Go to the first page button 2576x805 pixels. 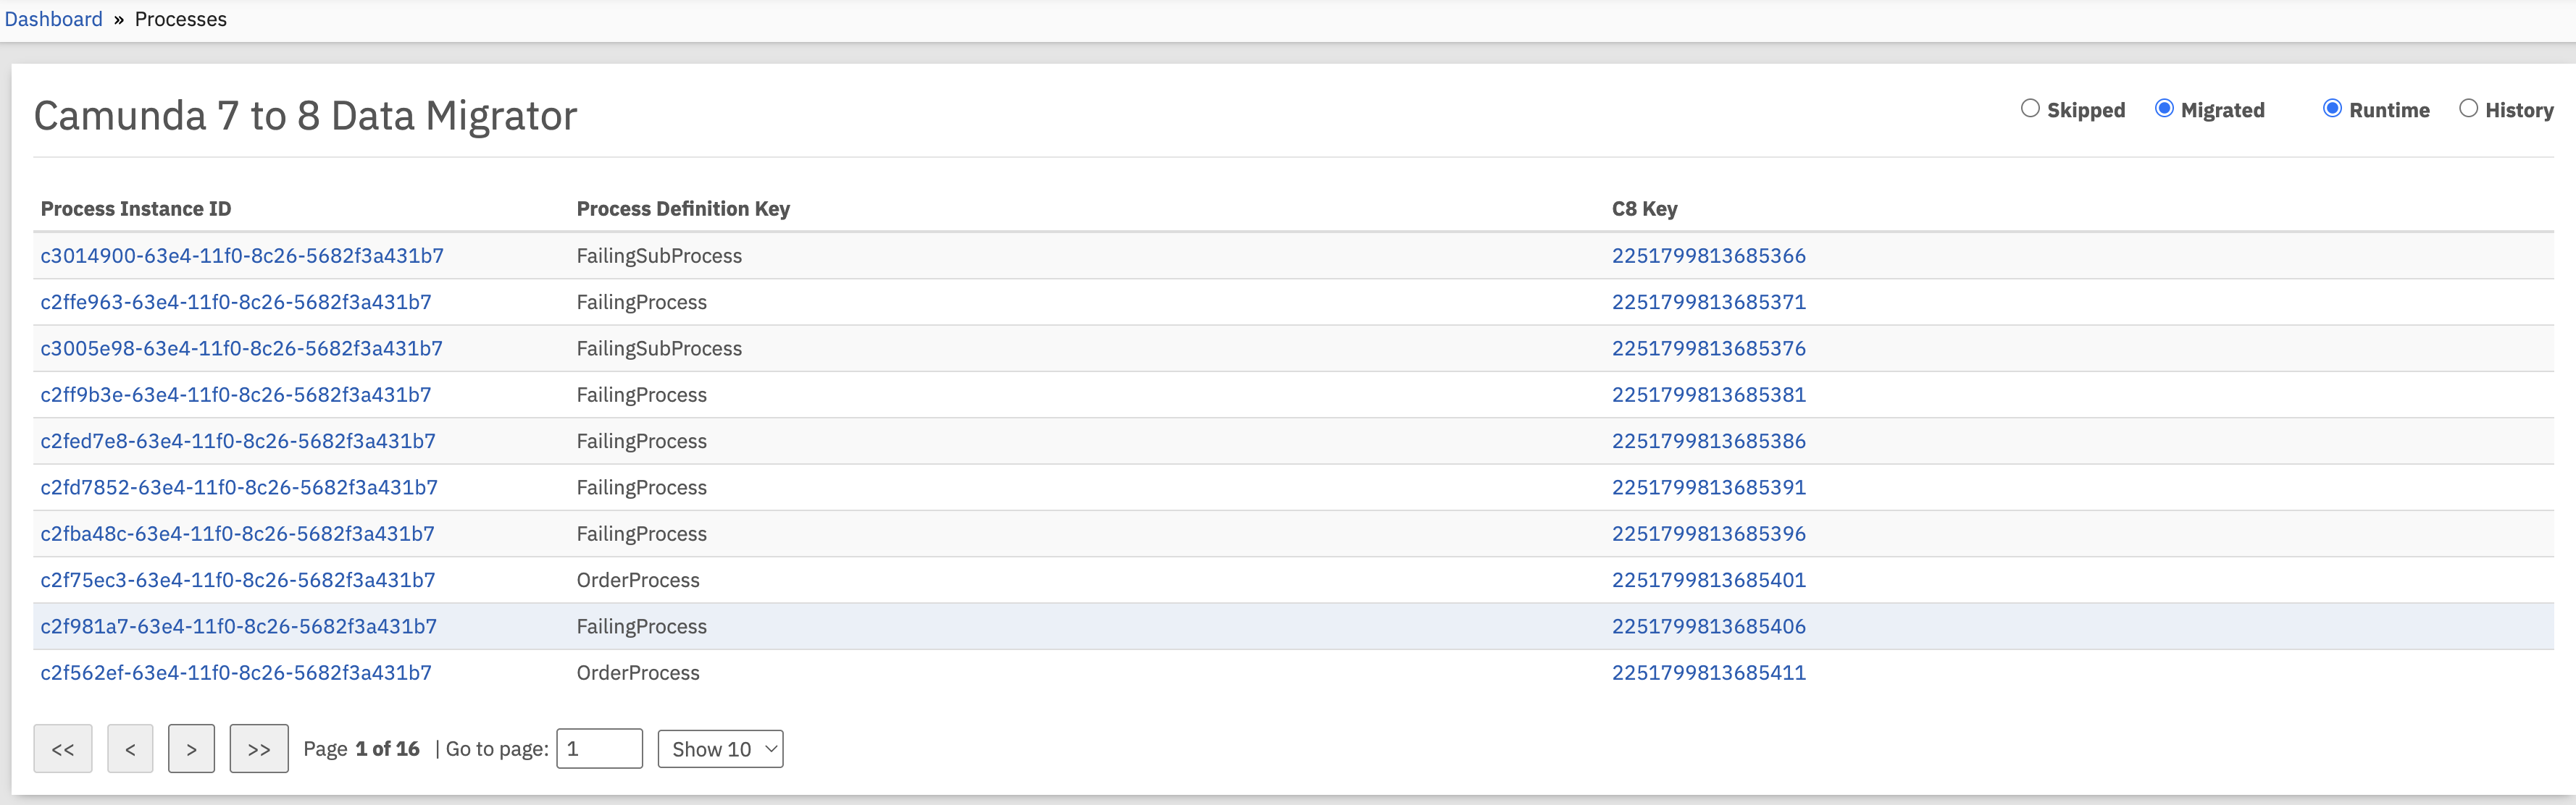pos(62,749)
